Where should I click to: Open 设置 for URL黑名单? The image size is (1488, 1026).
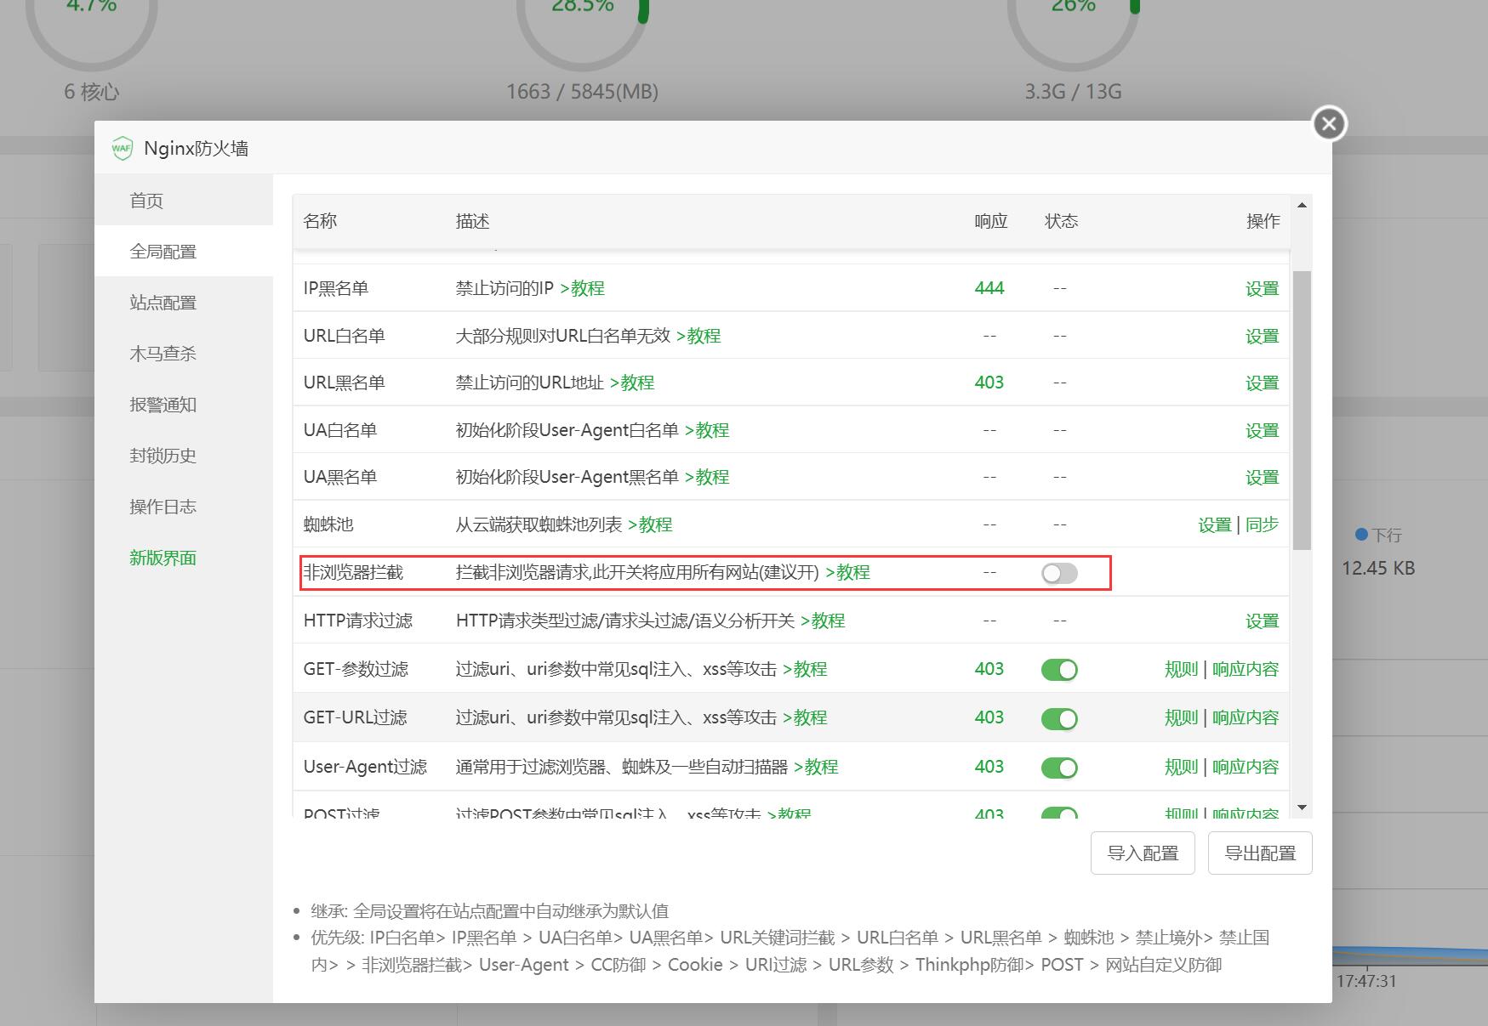coord(1262,383)
